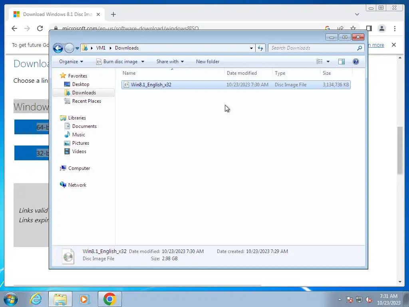Close the Explorer window
This screenshot has height=307, width=409.
358,37
